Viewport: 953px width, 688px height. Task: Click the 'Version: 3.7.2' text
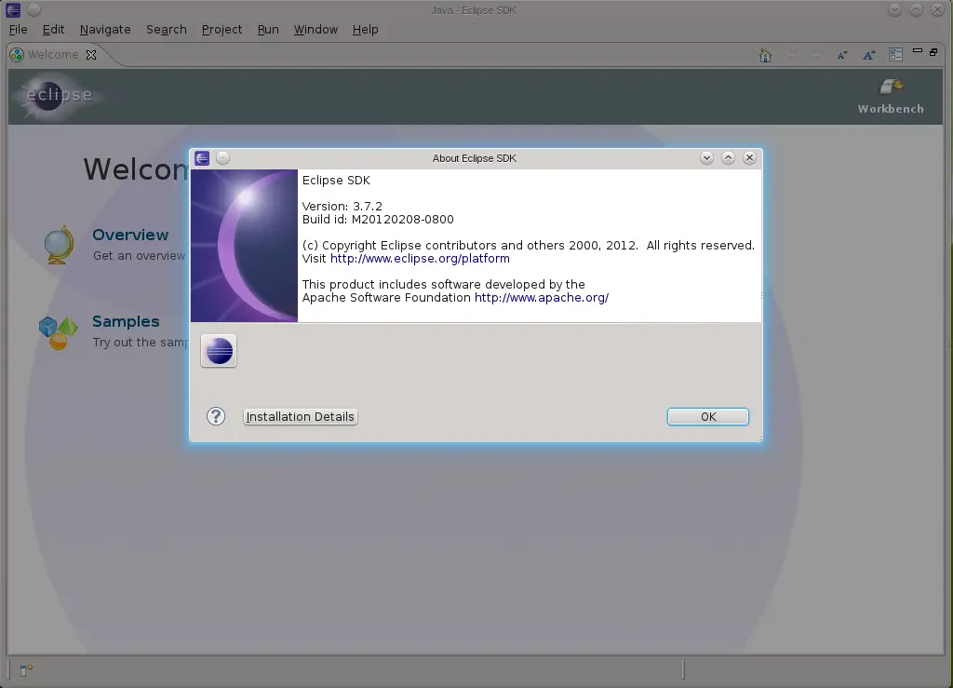342,206
